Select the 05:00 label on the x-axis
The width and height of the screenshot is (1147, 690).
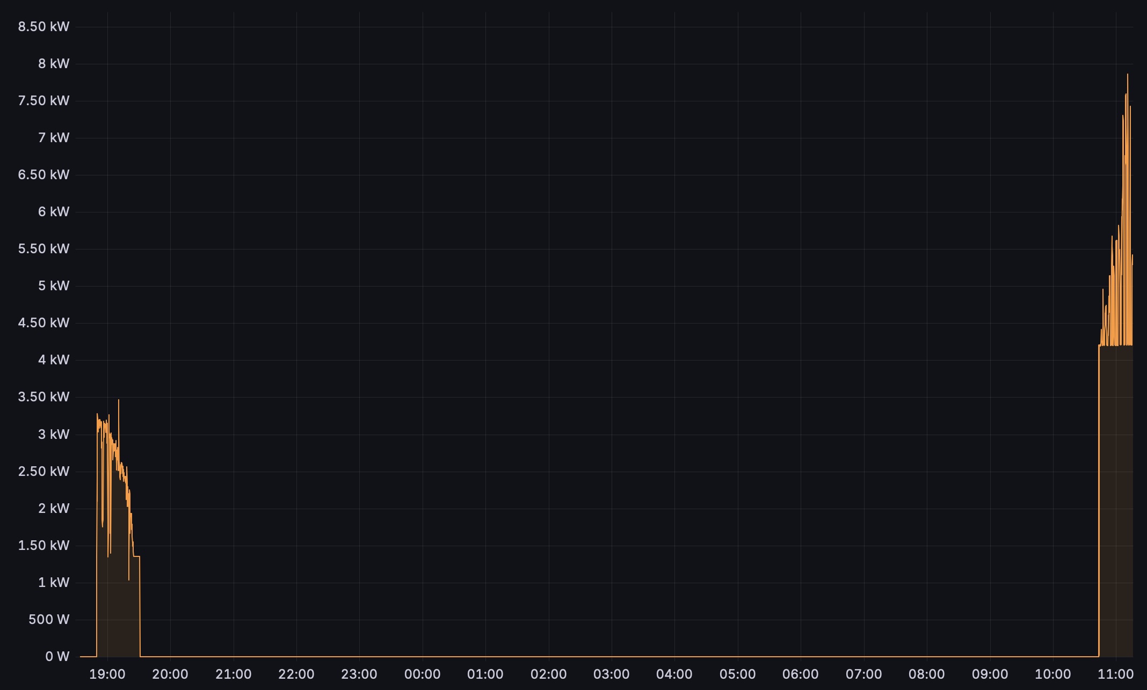[x=737, y=674]
